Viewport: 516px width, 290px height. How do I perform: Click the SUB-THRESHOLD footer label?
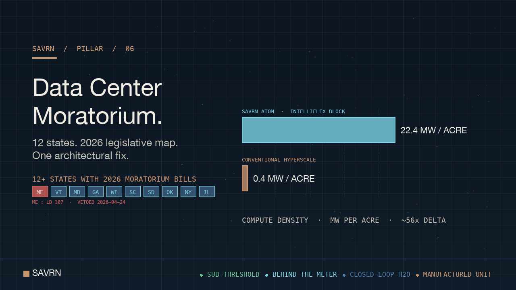tap(233, 275)
